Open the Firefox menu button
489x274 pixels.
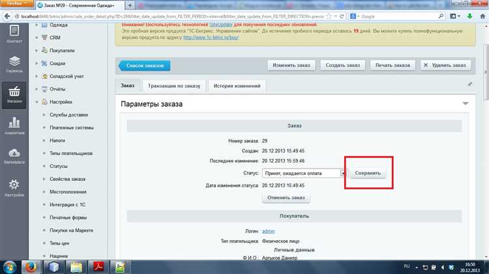(16, 3)
